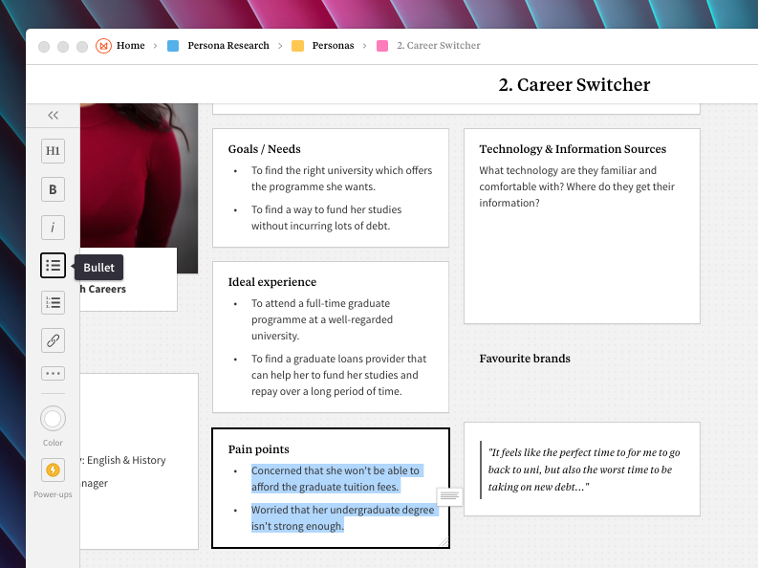Click the blue Persona Research board icon

click(173, 46)
